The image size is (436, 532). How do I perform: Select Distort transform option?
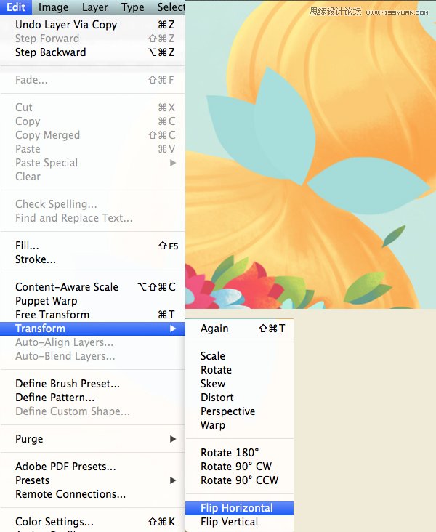pyautogui.click(x=240, y=398)
